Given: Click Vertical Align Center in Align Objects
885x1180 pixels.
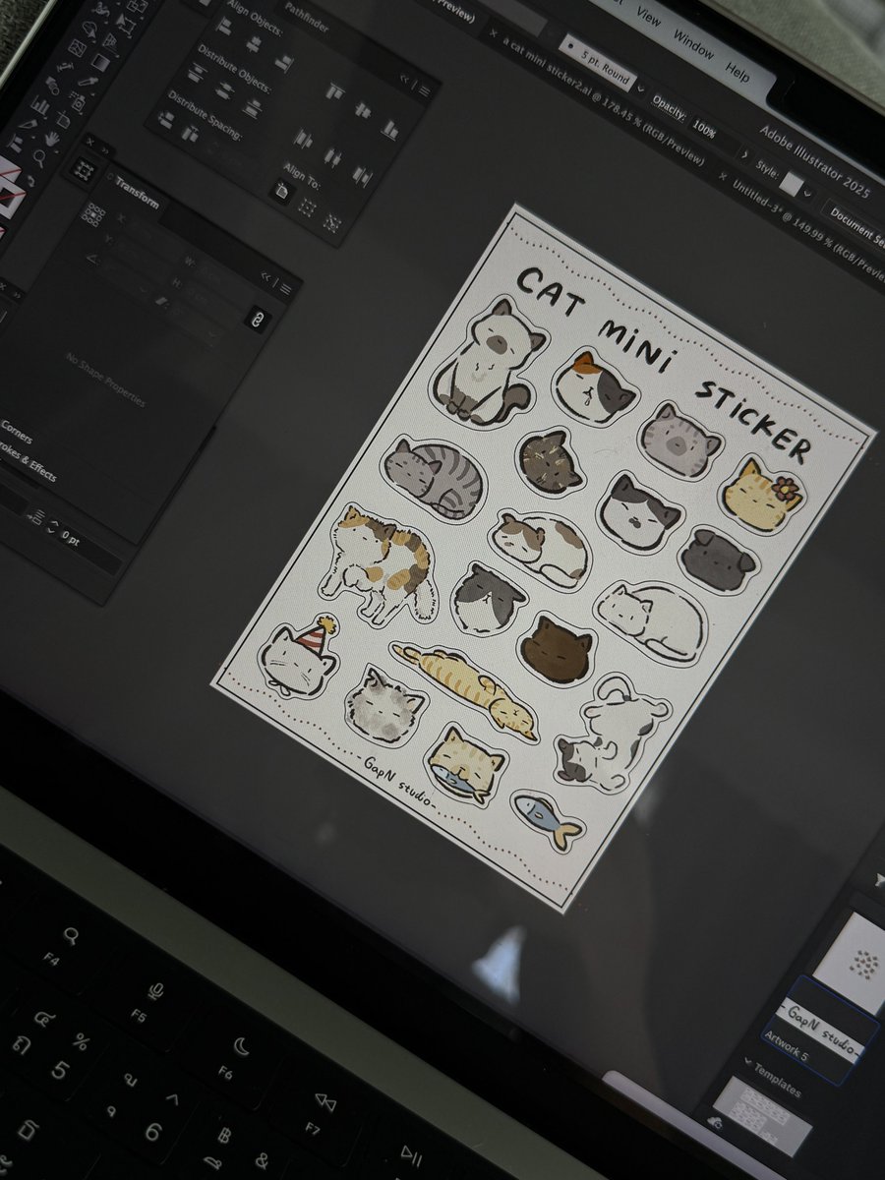Looking at the screenshot, I should 363,108.
